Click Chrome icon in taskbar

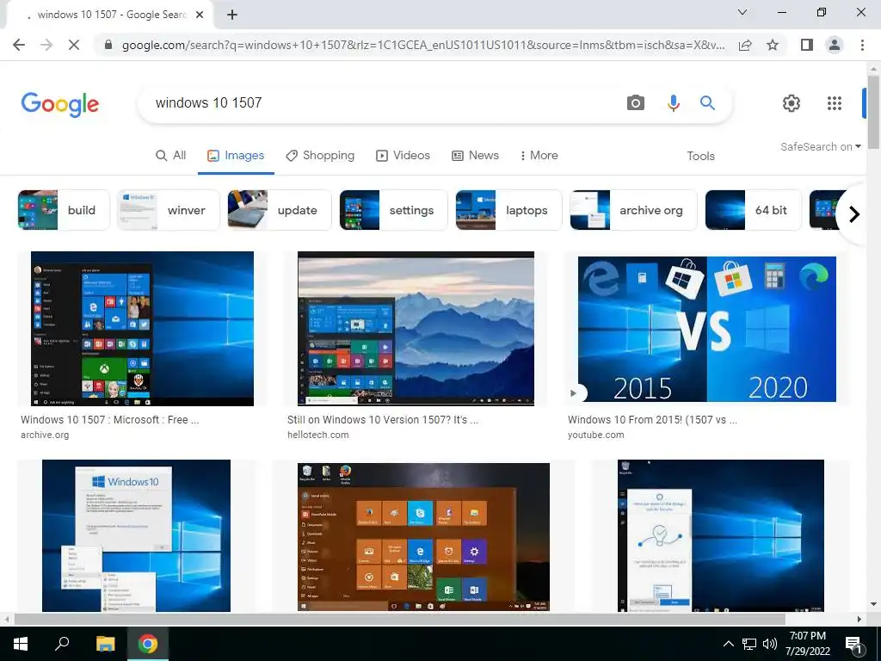click(148, 644)
